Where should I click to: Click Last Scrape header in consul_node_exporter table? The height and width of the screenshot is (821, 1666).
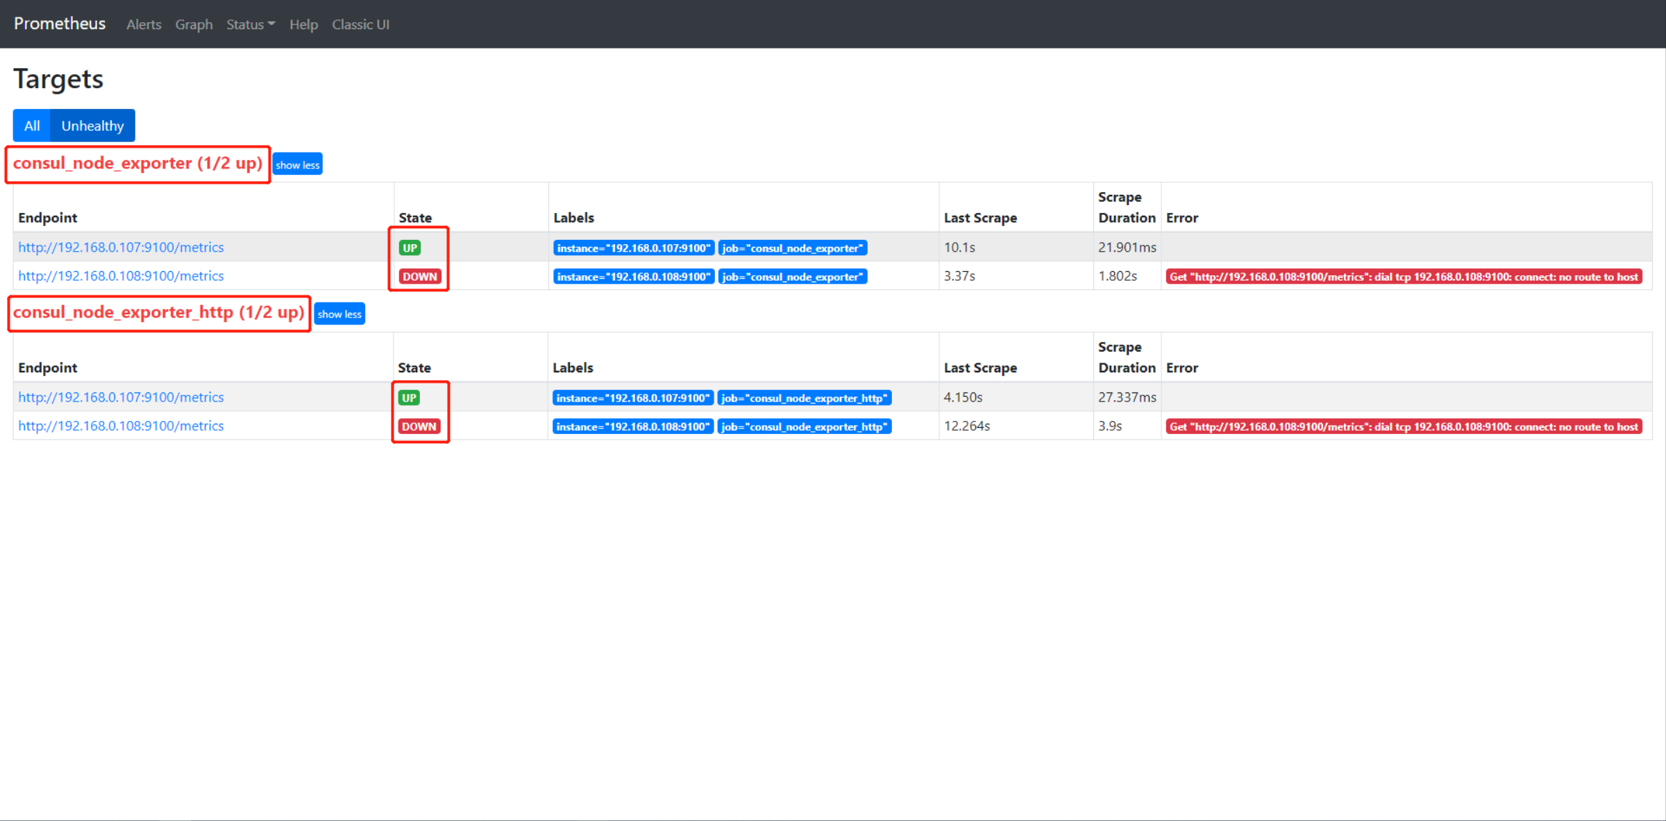point(980,217)
